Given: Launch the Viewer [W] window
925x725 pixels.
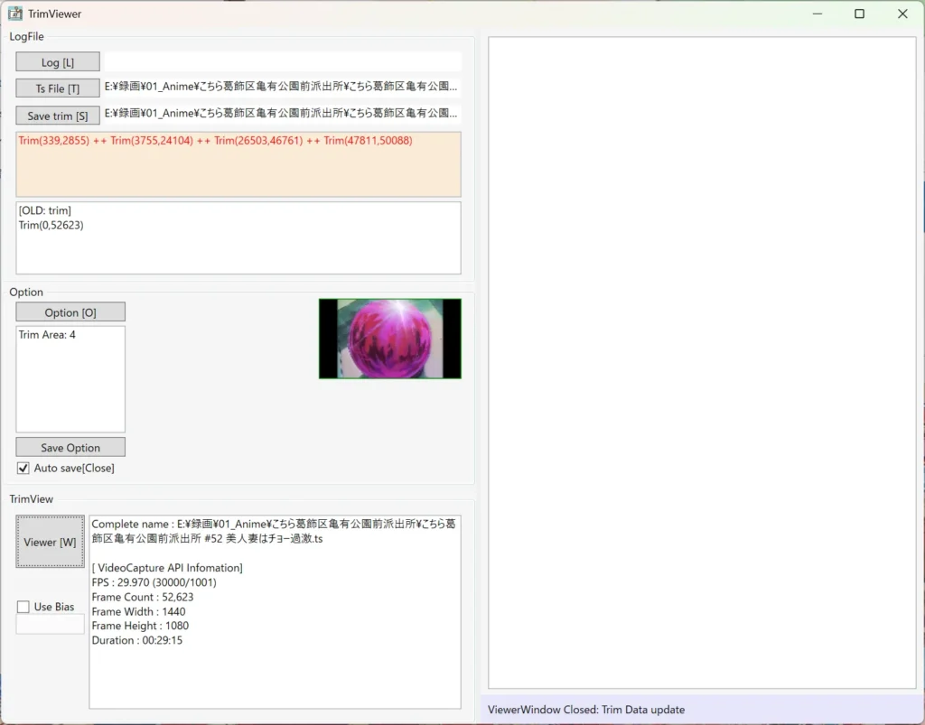Looking at the screenshot, I should point(51,542).
